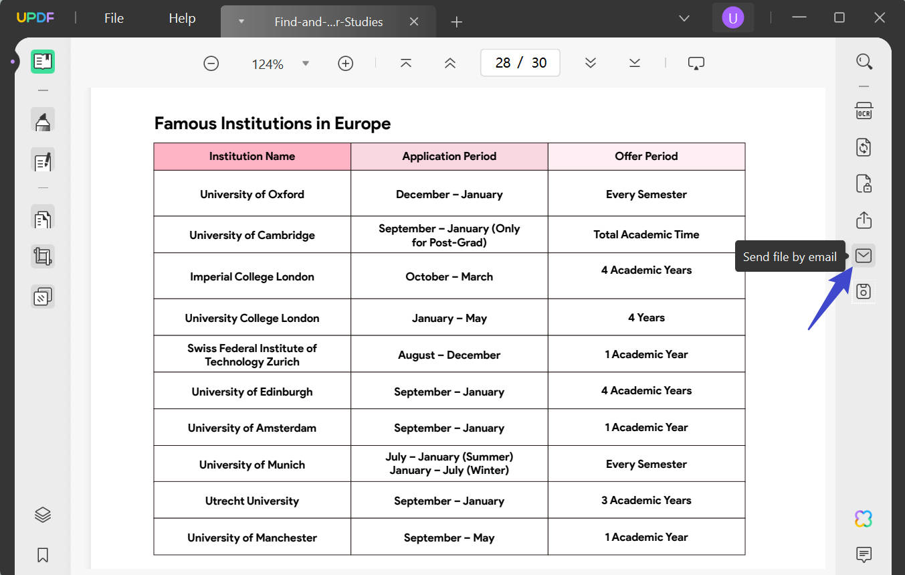The width and height of the screenshot is (905, 575).
Task: Click Swiss Federal Institute of Technology Zurich
Action: (x=252, y=355)
